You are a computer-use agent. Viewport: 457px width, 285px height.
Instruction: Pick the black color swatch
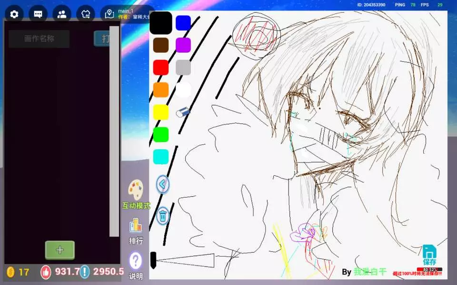[160, 23]
